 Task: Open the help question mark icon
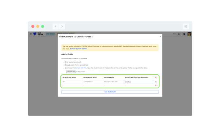pyautogui.click(x=184, y=34)
